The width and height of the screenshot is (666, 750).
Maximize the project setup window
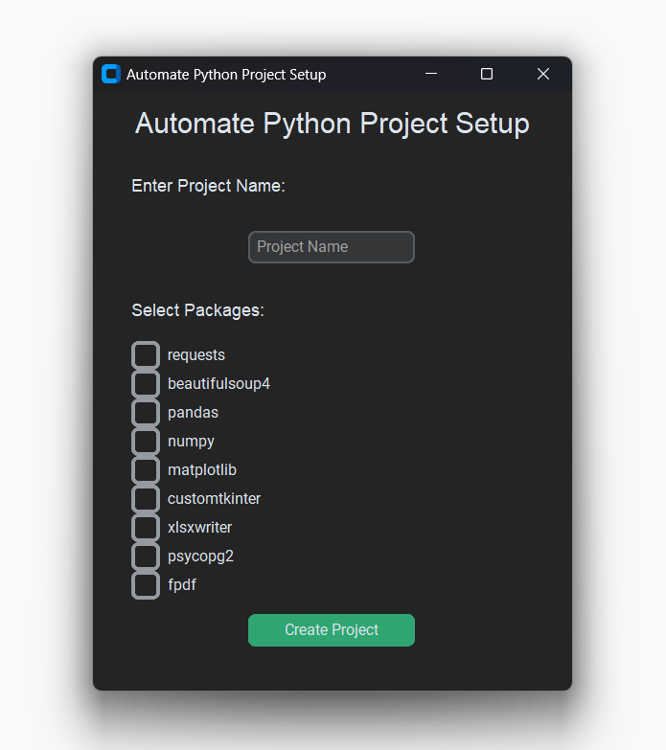pos(487,74)
